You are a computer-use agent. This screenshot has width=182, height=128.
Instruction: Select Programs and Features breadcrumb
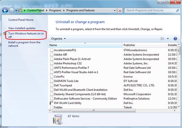[x=81, y=10]
